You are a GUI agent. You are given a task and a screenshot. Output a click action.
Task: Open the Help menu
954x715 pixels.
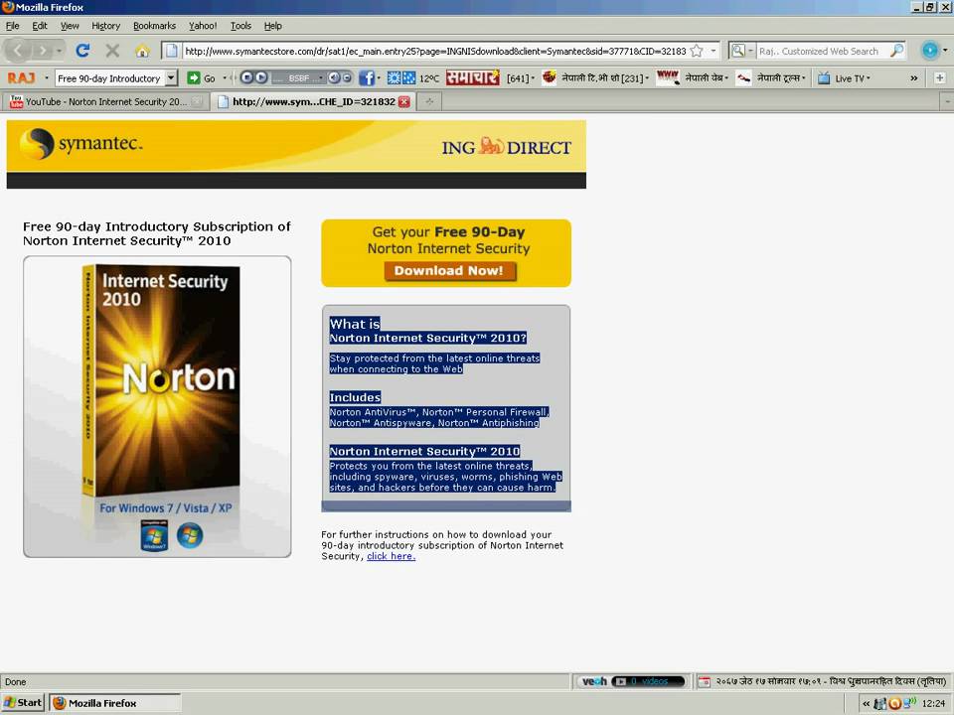point(272,26)
